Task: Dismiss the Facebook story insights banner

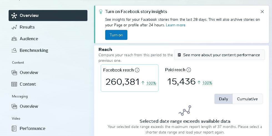Action: (262, 12)
